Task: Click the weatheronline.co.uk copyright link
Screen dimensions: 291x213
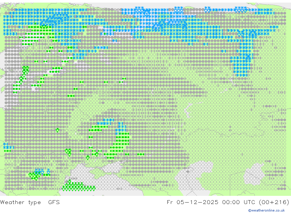Action: [x=267, y=210]
